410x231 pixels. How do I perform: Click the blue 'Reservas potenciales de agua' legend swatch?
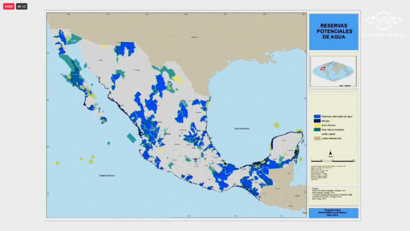[x=317, y=116]
